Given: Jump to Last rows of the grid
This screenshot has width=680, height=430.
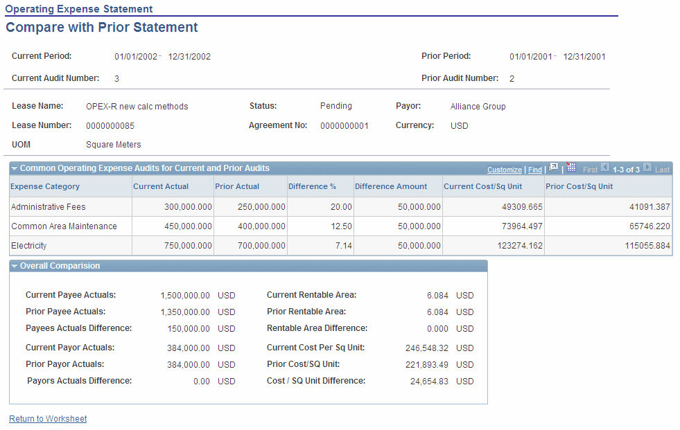Looking at the screenshot, I should tap(665, 168).
